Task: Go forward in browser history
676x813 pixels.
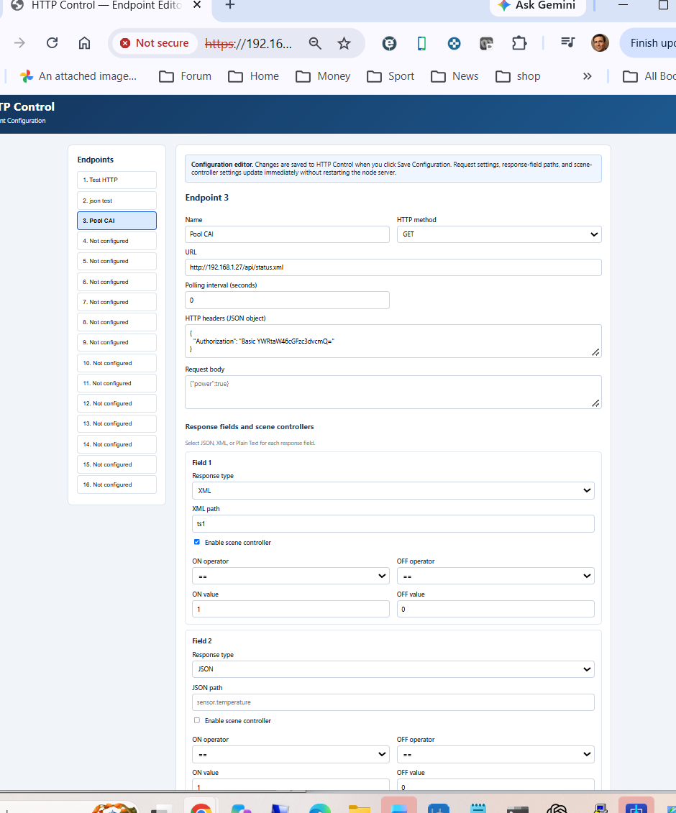Action: coord(19,43)
